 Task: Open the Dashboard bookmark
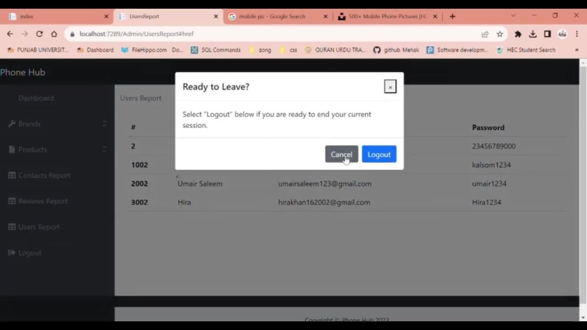(x=95, y=50)
